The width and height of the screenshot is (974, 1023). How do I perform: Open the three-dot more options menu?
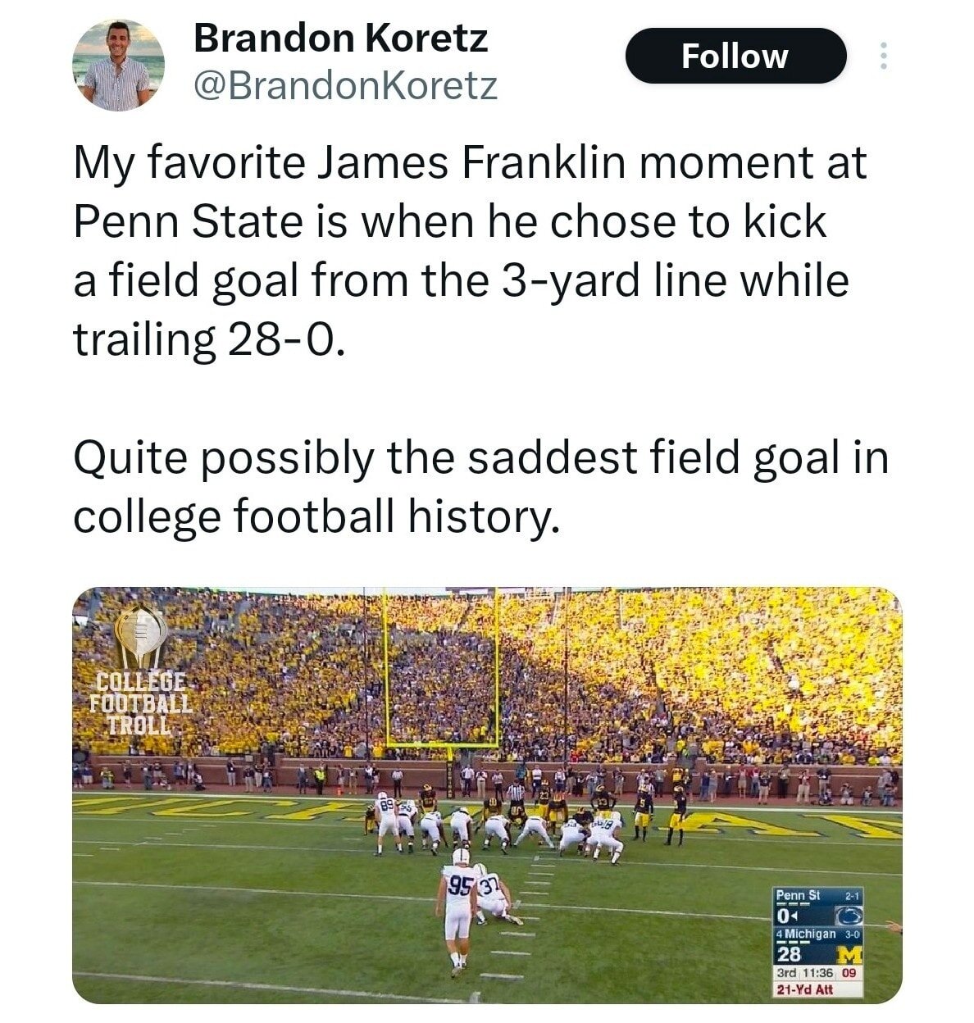coord(882,56)
